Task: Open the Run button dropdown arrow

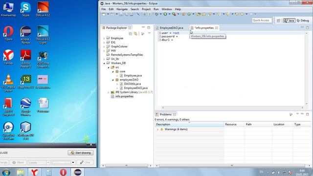Action: tap(169, 14)
